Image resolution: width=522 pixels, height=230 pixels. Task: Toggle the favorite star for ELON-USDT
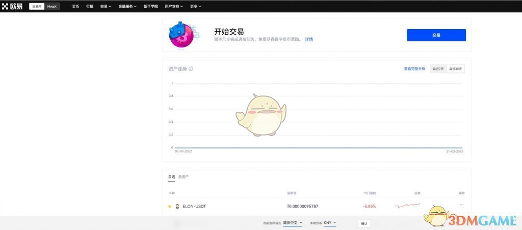tap(170, 207)
